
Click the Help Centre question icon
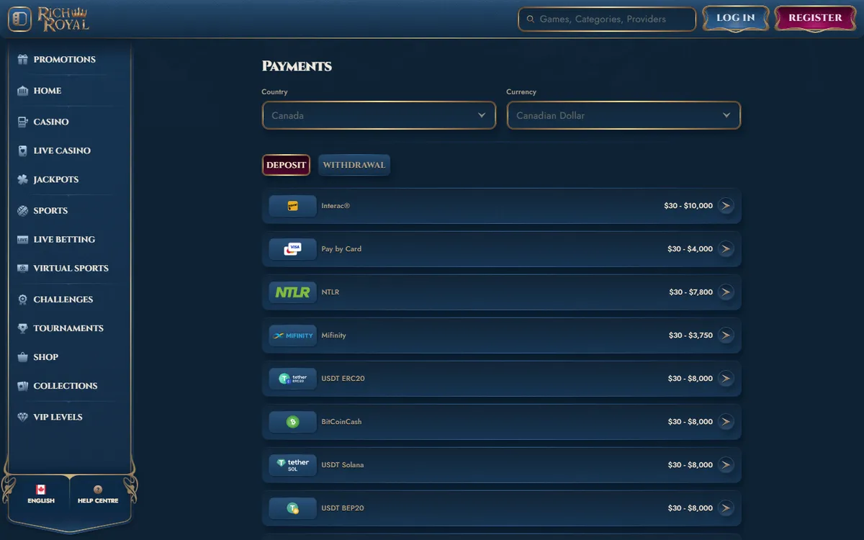[x=98, y=490]
